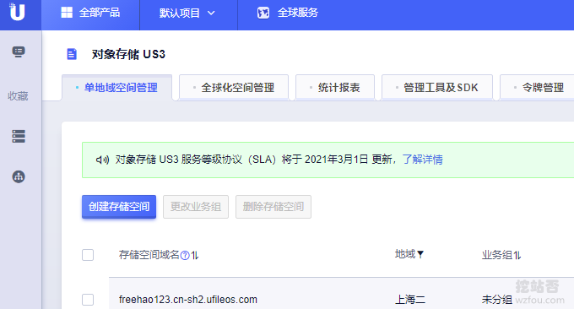Sort by 存储空间域名 arrows icon
Screen dimensions: 574x309
point(195,255)
